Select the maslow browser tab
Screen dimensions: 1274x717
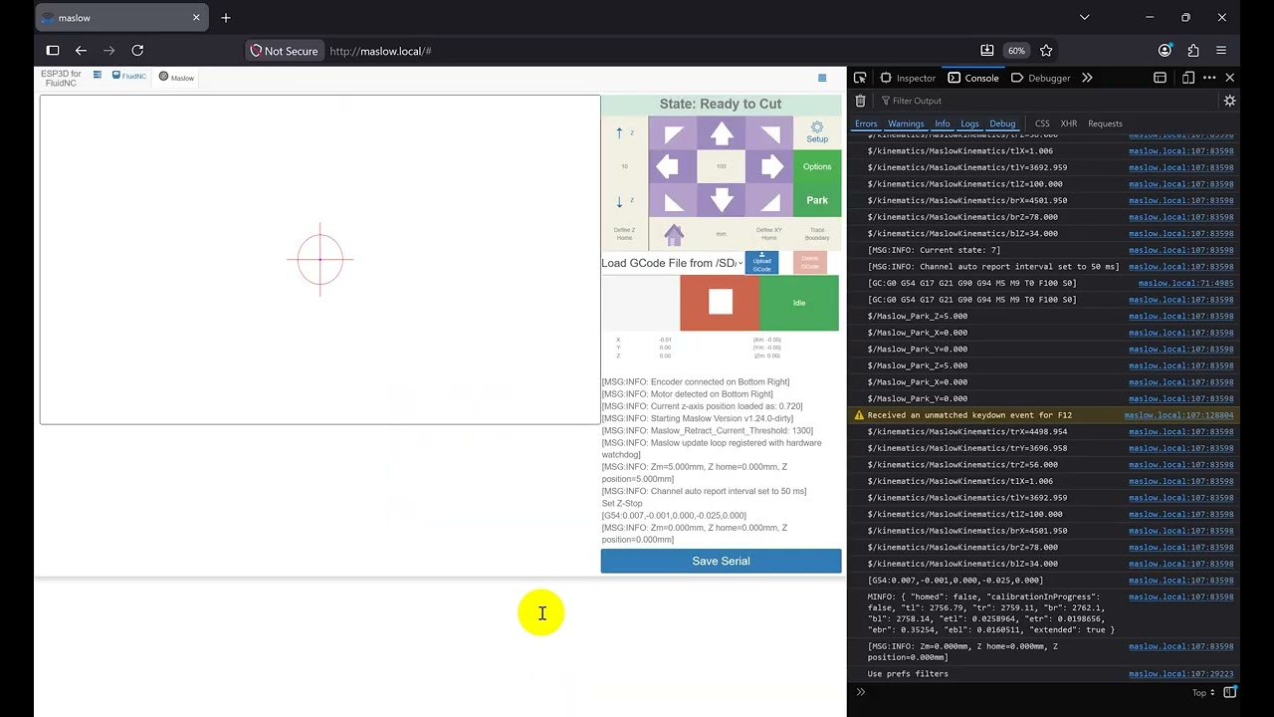[x=120, y=17]
